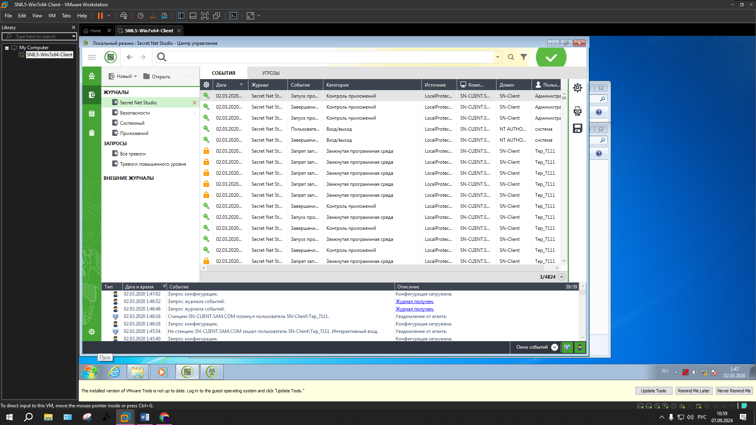
Task: Open the archives icon in green sidebar
Action: pos(92,114)
